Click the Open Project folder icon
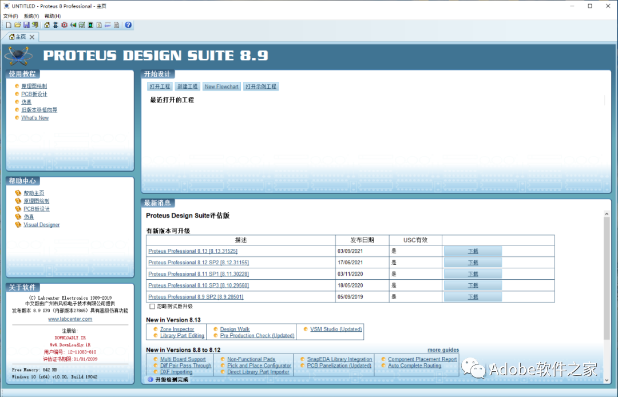The image size is (618, 397). [x=18, y=25]
